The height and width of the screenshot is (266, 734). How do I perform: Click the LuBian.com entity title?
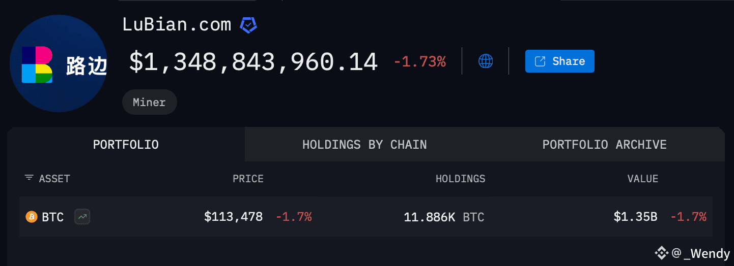point(177,24)
